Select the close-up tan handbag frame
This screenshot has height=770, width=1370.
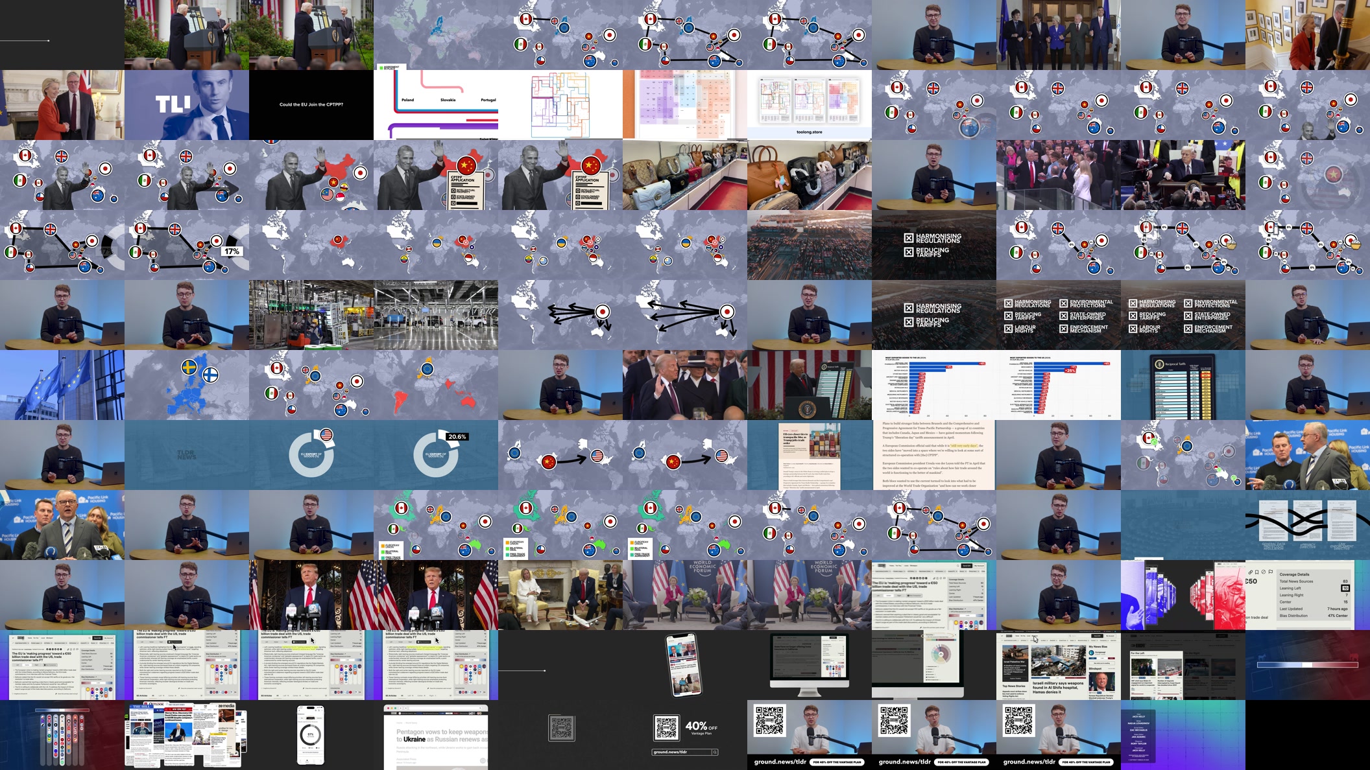click(x=810, y=175)
